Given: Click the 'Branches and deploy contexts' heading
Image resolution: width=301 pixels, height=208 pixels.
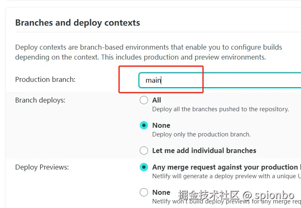Looking at the screenshot, I should pos(78,23).
